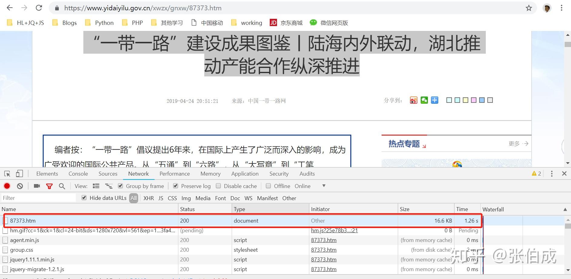Screen dimensions: 571x279
Task: Open the Application tab
Action: [245, 174]
